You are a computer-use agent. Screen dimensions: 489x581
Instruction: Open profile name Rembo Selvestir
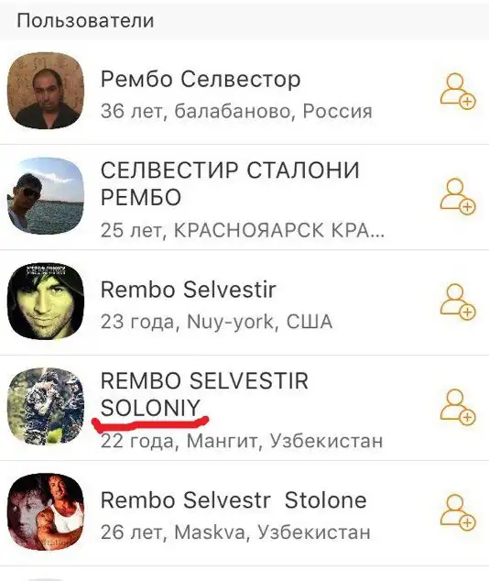188,289
